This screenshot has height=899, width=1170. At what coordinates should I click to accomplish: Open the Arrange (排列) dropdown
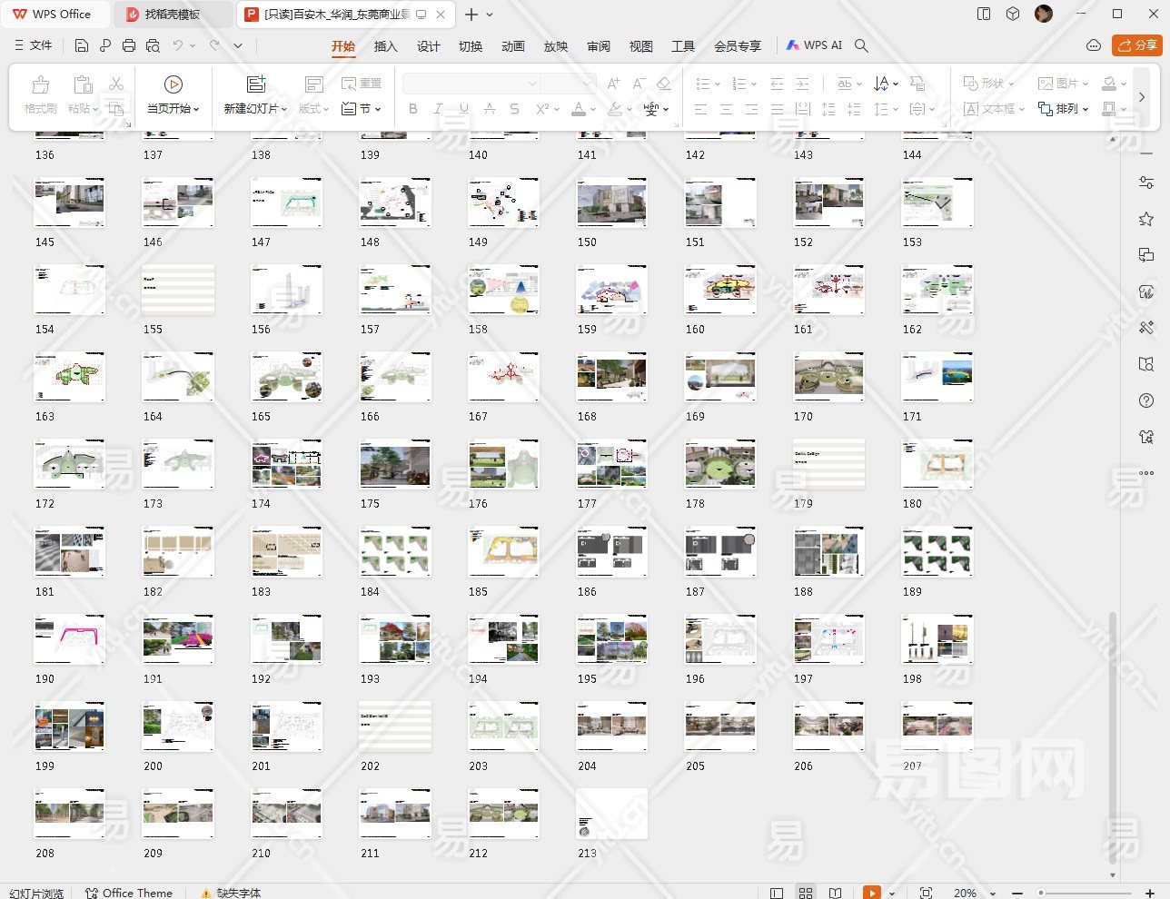tap(1064, 109)
